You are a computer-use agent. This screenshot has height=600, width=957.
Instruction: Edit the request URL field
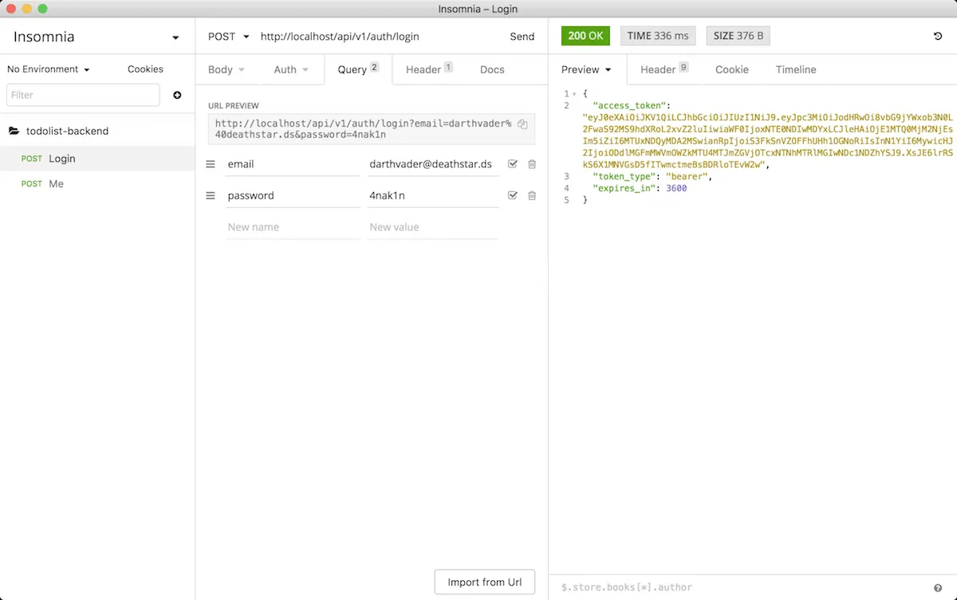(x=380, y=37)
